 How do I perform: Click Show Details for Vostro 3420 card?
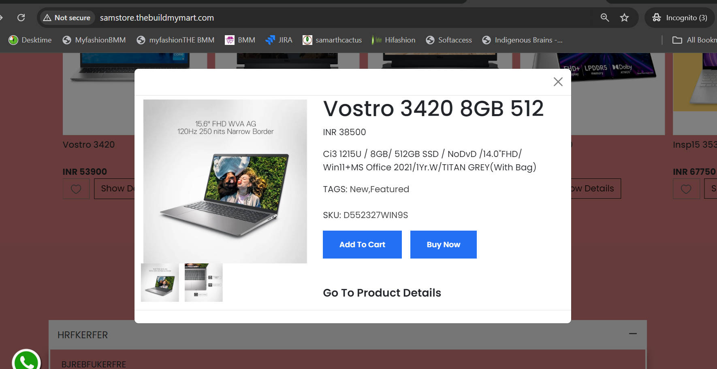click(x=115, y=189)
